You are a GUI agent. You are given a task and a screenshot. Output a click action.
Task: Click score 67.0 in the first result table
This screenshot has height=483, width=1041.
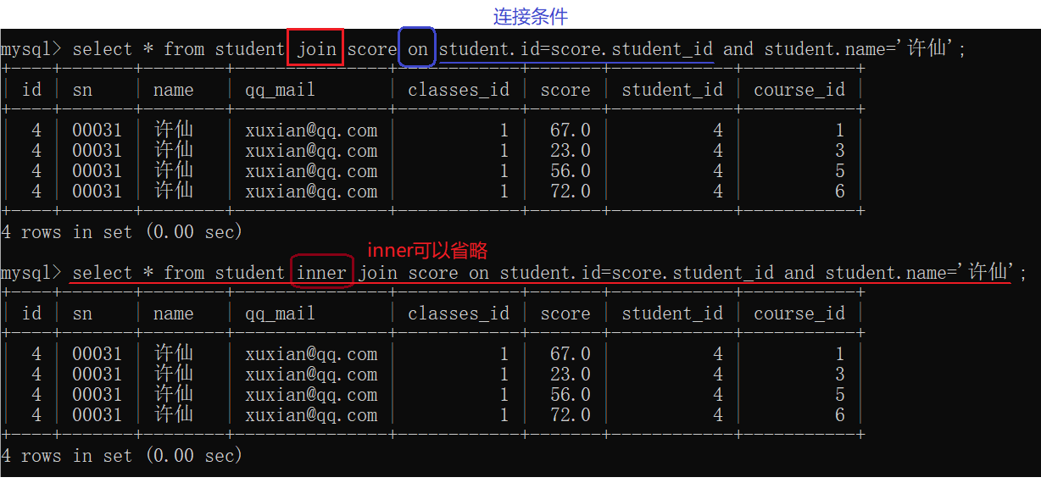coord(571,130)
